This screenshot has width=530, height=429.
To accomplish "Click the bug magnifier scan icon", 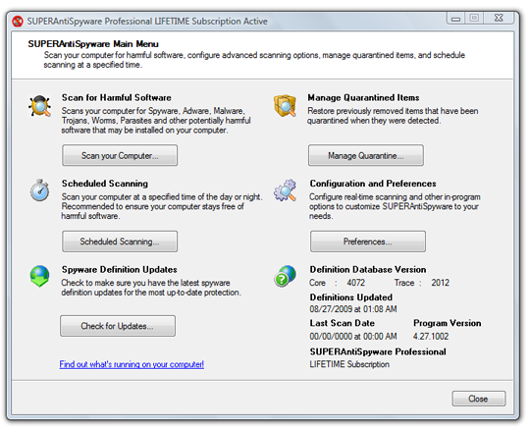I will coord(39,106).
